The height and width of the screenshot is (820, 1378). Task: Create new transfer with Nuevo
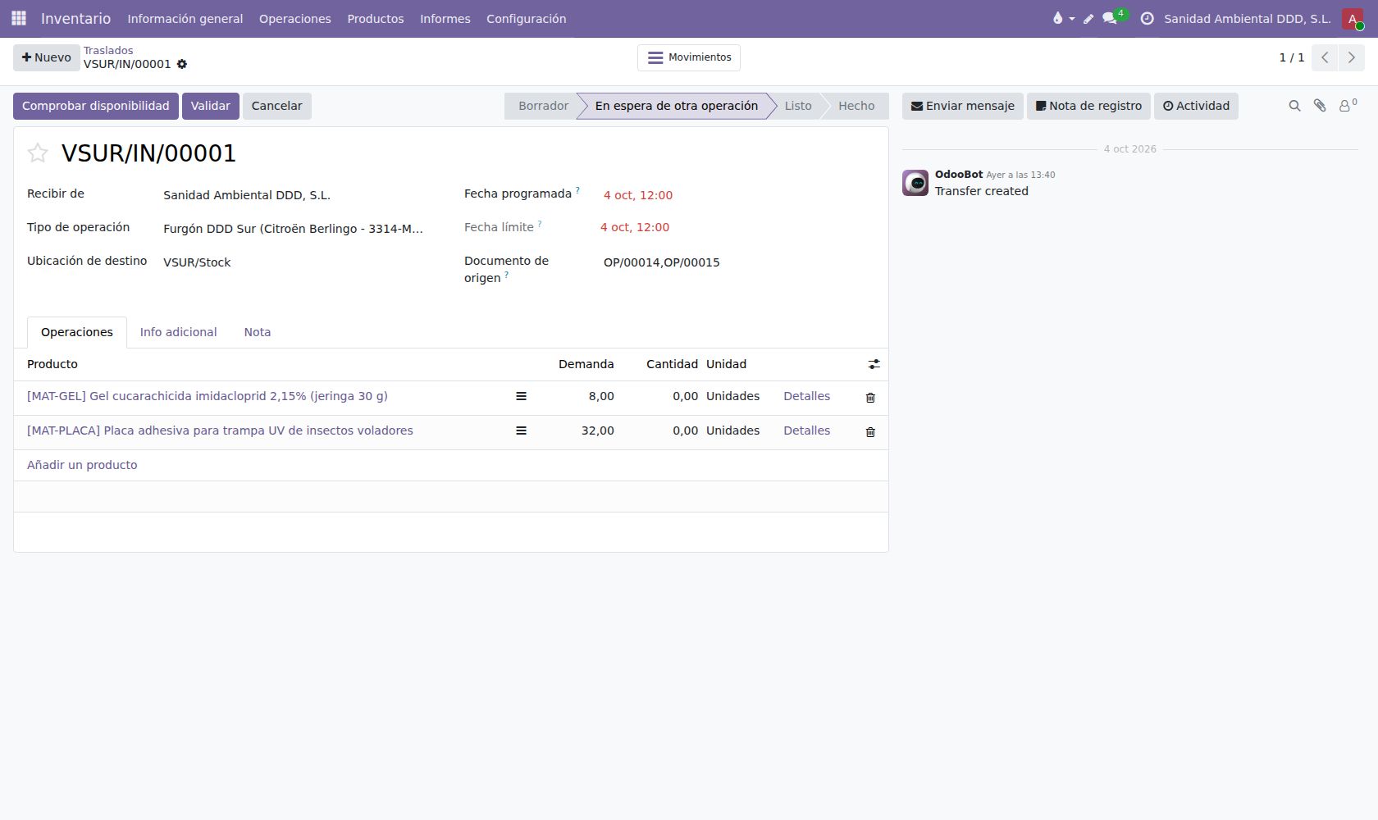click(x=47, y=57)
